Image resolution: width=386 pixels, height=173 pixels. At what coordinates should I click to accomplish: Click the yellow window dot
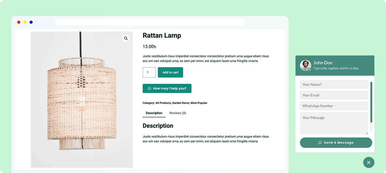point(25,22)
